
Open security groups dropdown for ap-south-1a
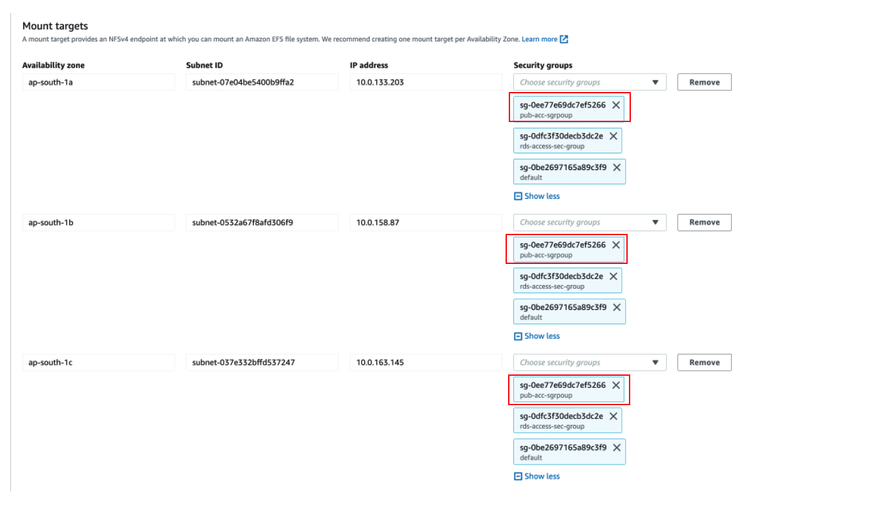pos(590,82)
